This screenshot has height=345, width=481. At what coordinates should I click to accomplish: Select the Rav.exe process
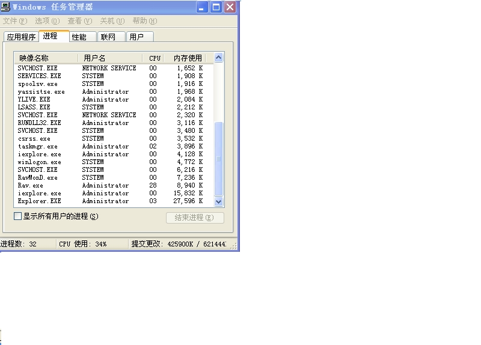point(114,185)
